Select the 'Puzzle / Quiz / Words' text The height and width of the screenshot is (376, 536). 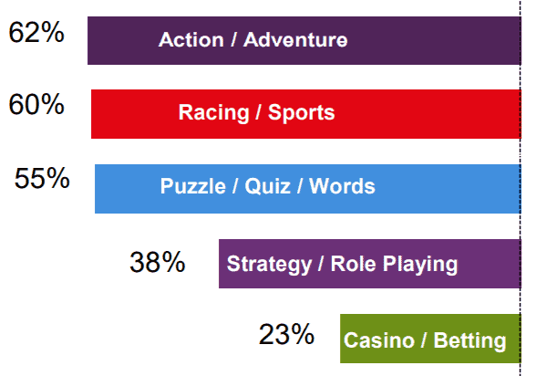[268, 186]
